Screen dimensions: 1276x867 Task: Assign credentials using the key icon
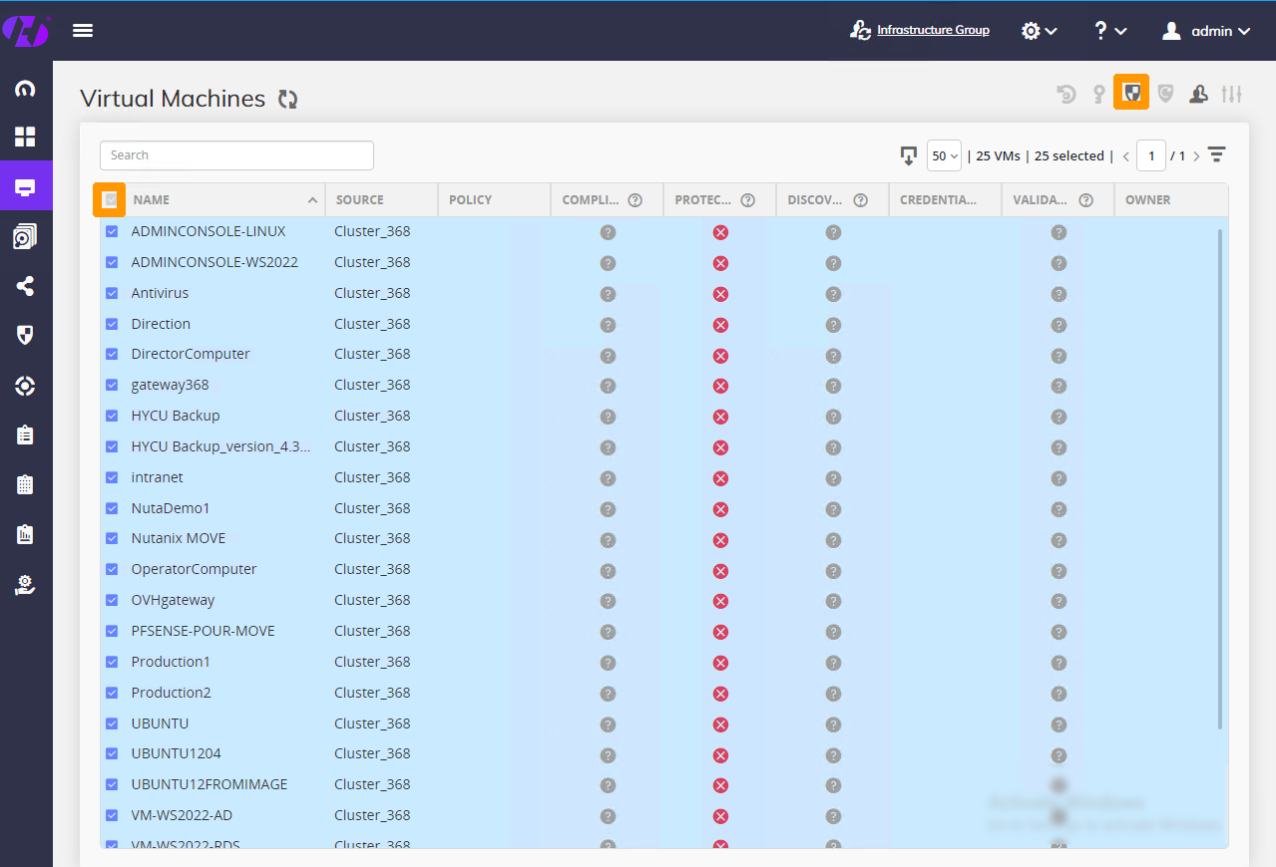pos(1097,92)
